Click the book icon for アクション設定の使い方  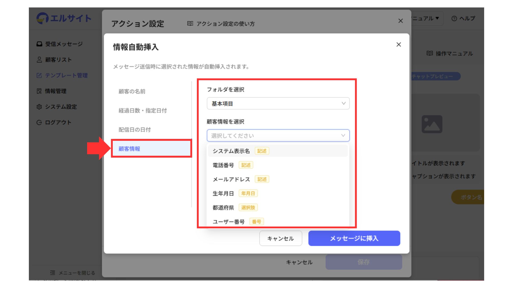tap(190, 24)
